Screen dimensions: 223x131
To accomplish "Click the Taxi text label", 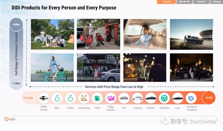I will pos(124,108).
